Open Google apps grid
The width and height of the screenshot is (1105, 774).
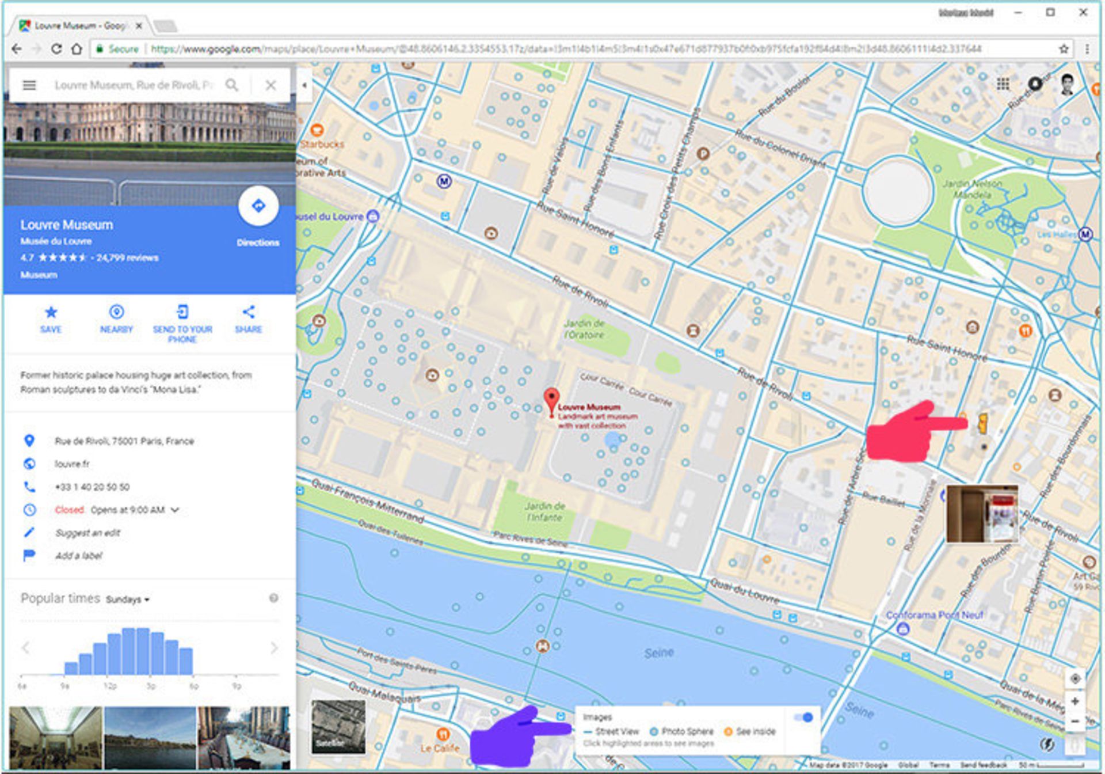1003,84
